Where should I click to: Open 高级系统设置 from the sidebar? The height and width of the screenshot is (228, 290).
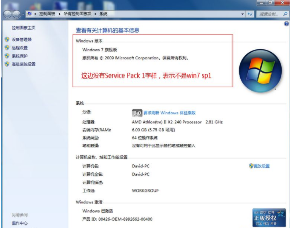(x=24, y=64)
